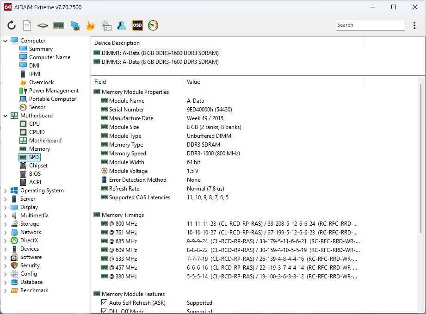Viewport: 426px width, 314px height.
Task: Expand the Server node
Action: [x=5, y=199]
